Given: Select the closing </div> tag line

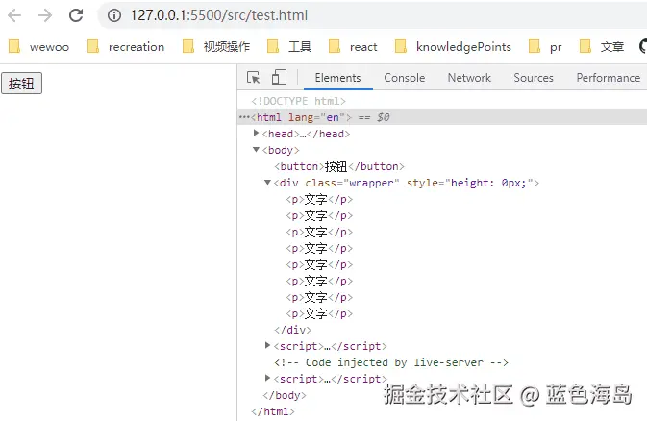Looking at the screenshot, I should 293,331.
